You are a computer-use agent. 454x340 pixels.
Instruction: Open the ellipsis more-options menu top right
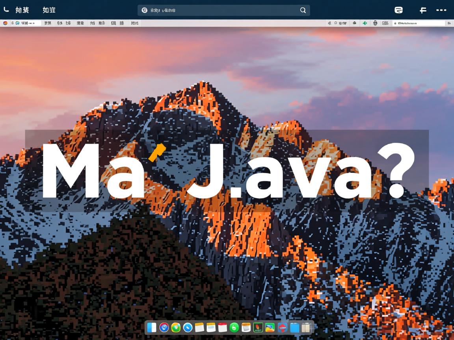[441, 10]
